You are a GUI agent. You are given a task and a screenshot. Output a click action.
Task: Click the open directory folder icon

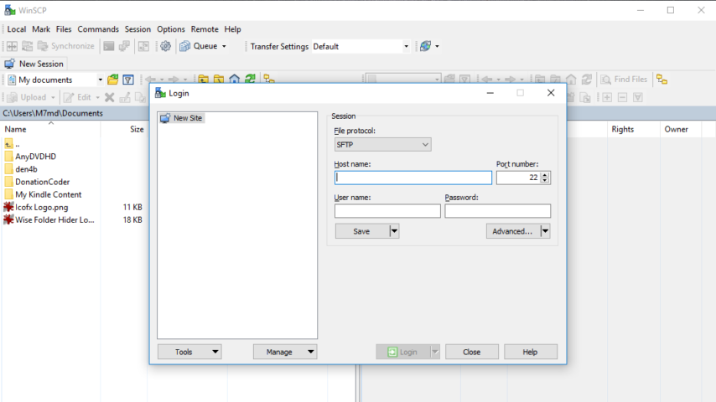tap(113, 80)
